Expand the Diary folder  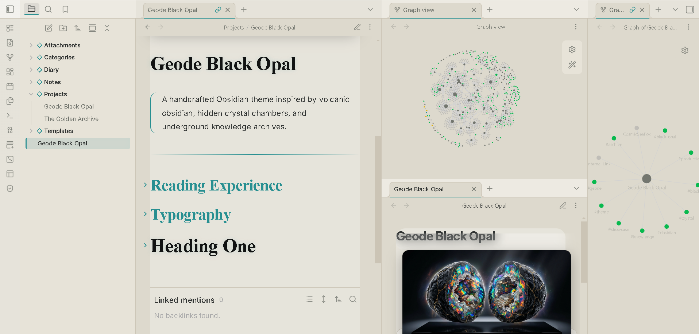click(x=31, y=70)
